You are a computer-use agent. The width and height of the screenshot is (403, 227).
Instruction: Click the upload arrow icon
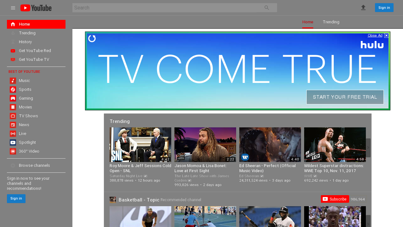tap(363, 8)
